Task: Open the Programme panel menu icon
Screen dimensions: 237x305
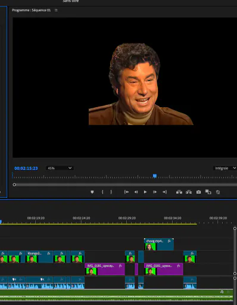Action: (x=56, y=10)
